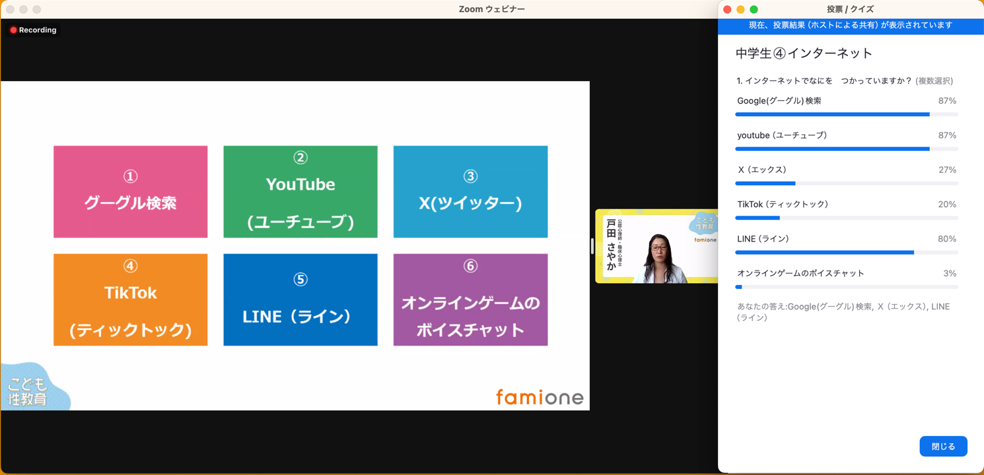Click the youtube (ユーチューブ) option label
The width and height of the screenshot is (984, 475).
782,135
